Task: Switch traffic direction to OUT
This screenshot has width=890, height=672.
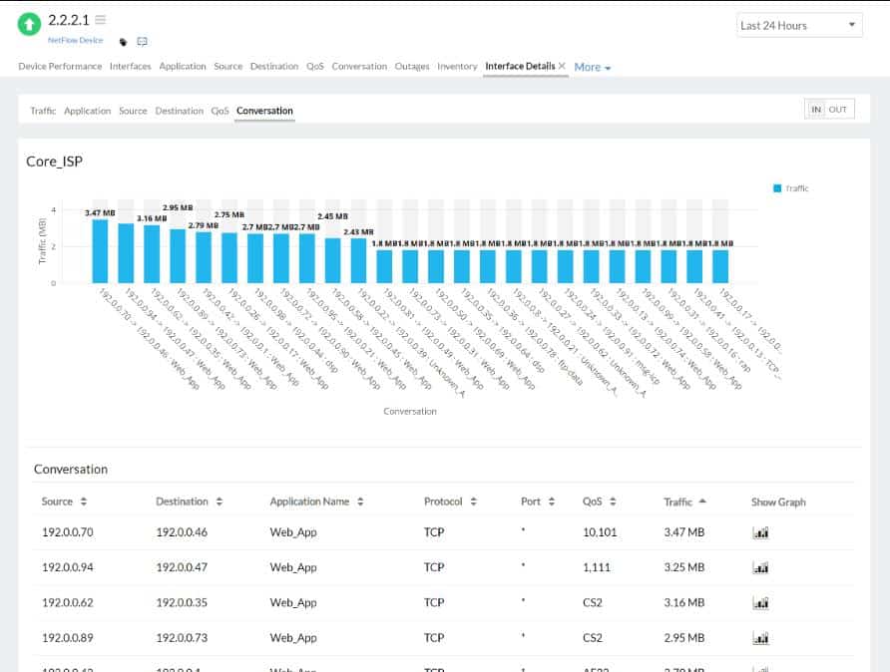Action: coord(838,110)
